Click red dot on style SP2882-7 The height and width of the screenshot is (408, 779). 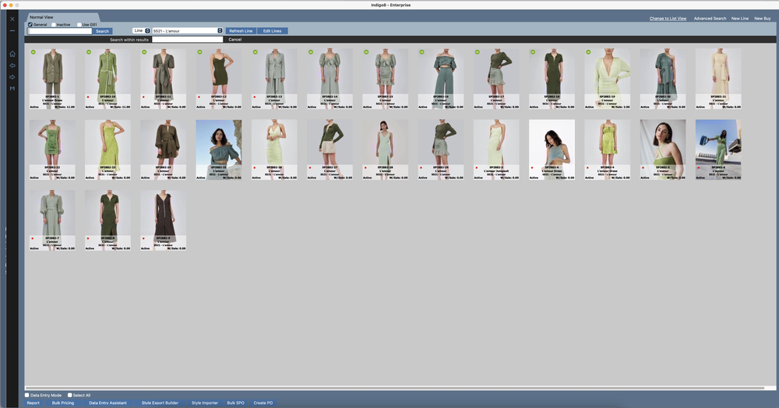coord(32,239)
